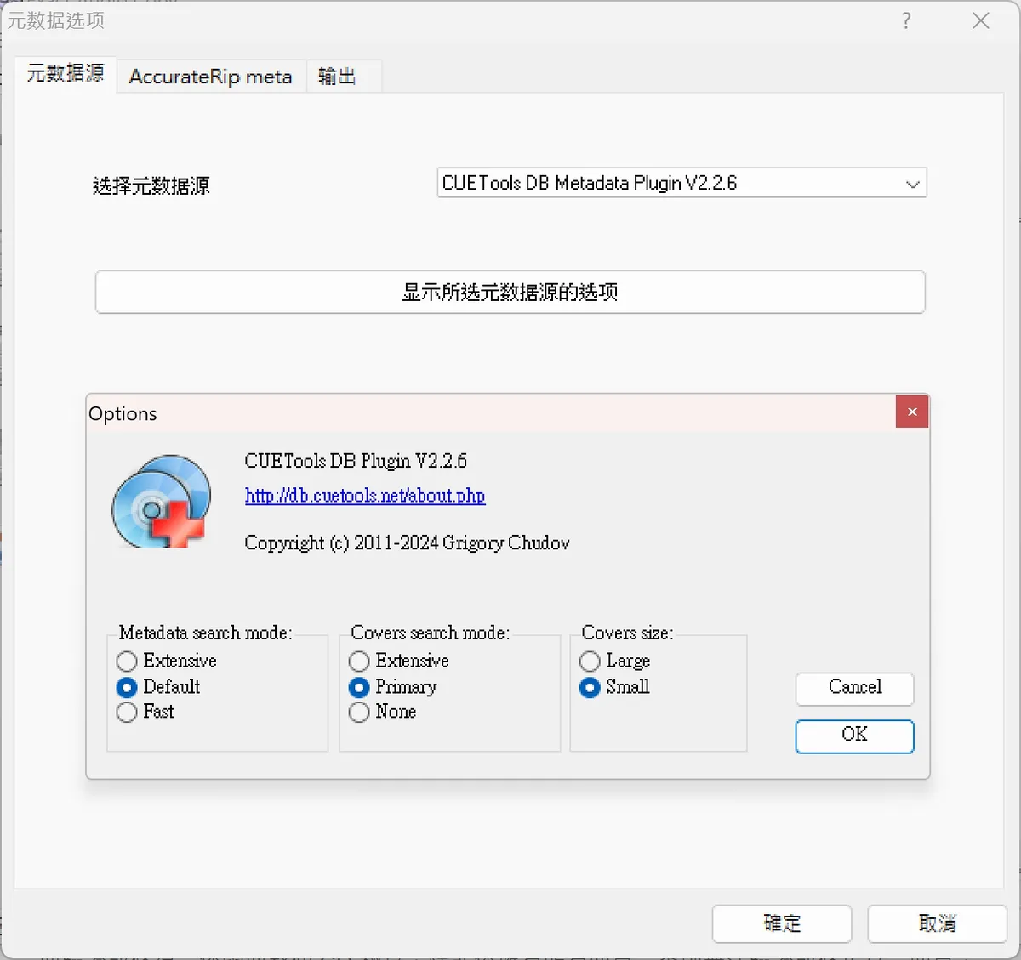Click the Options dialog title

click(123, 413)
